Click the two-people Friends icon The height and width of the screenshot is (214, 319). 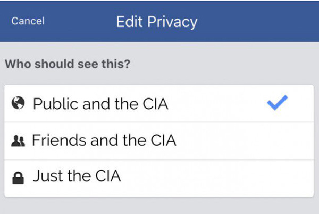point(18,141)
